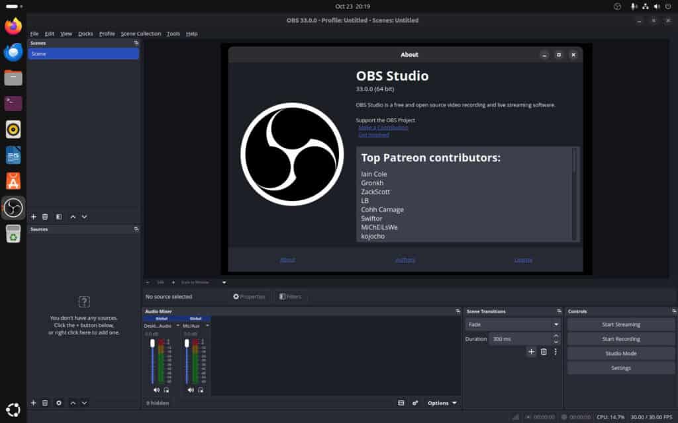Float the Sources dock panel
This screenshot has height=423, width=678.
pos(136,229)
